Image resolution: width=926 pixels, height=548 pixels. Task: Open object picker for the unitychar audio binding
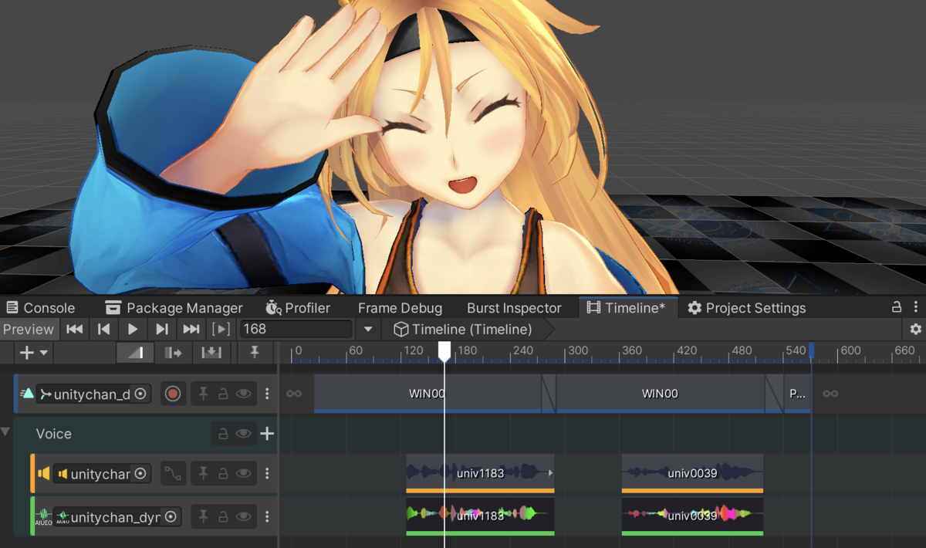[x=140, y=473]
